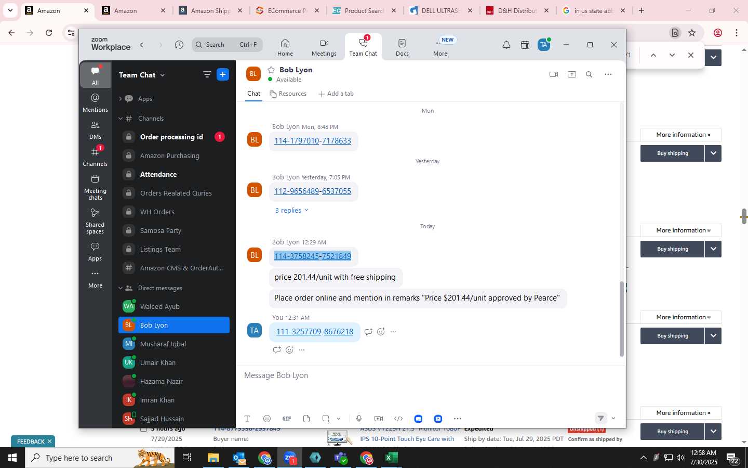Click the Message Bob Lyon input field
Screen dimensions: 748x468
[431, 375]
